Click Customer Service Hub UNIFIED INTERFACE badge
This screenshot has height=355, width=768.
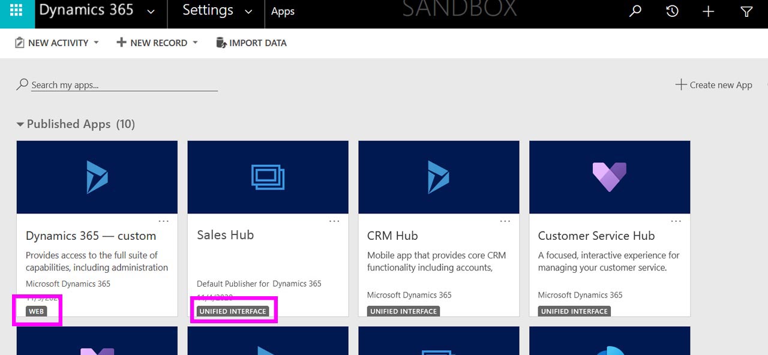574,311
